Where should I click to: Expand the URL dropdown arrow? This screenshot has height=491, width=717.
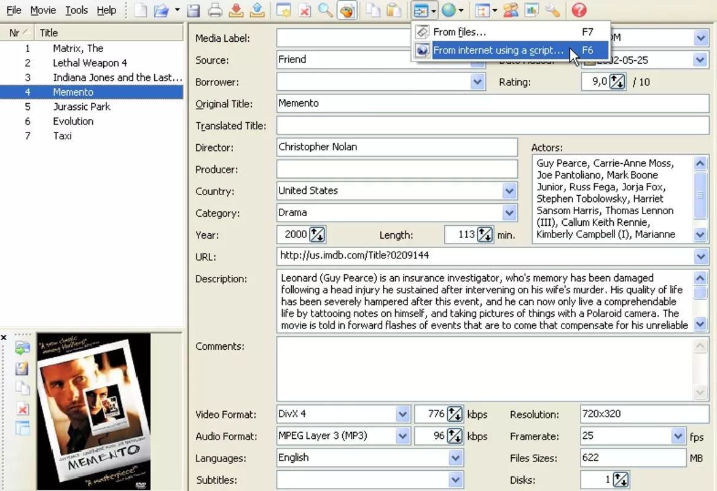[701, 257]
